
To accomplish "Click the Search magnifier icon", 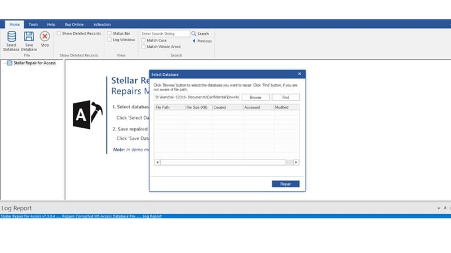I will (x=193, y=34).
